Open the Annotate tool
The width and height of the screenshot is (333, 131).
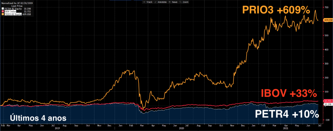(x=160, y=2)
